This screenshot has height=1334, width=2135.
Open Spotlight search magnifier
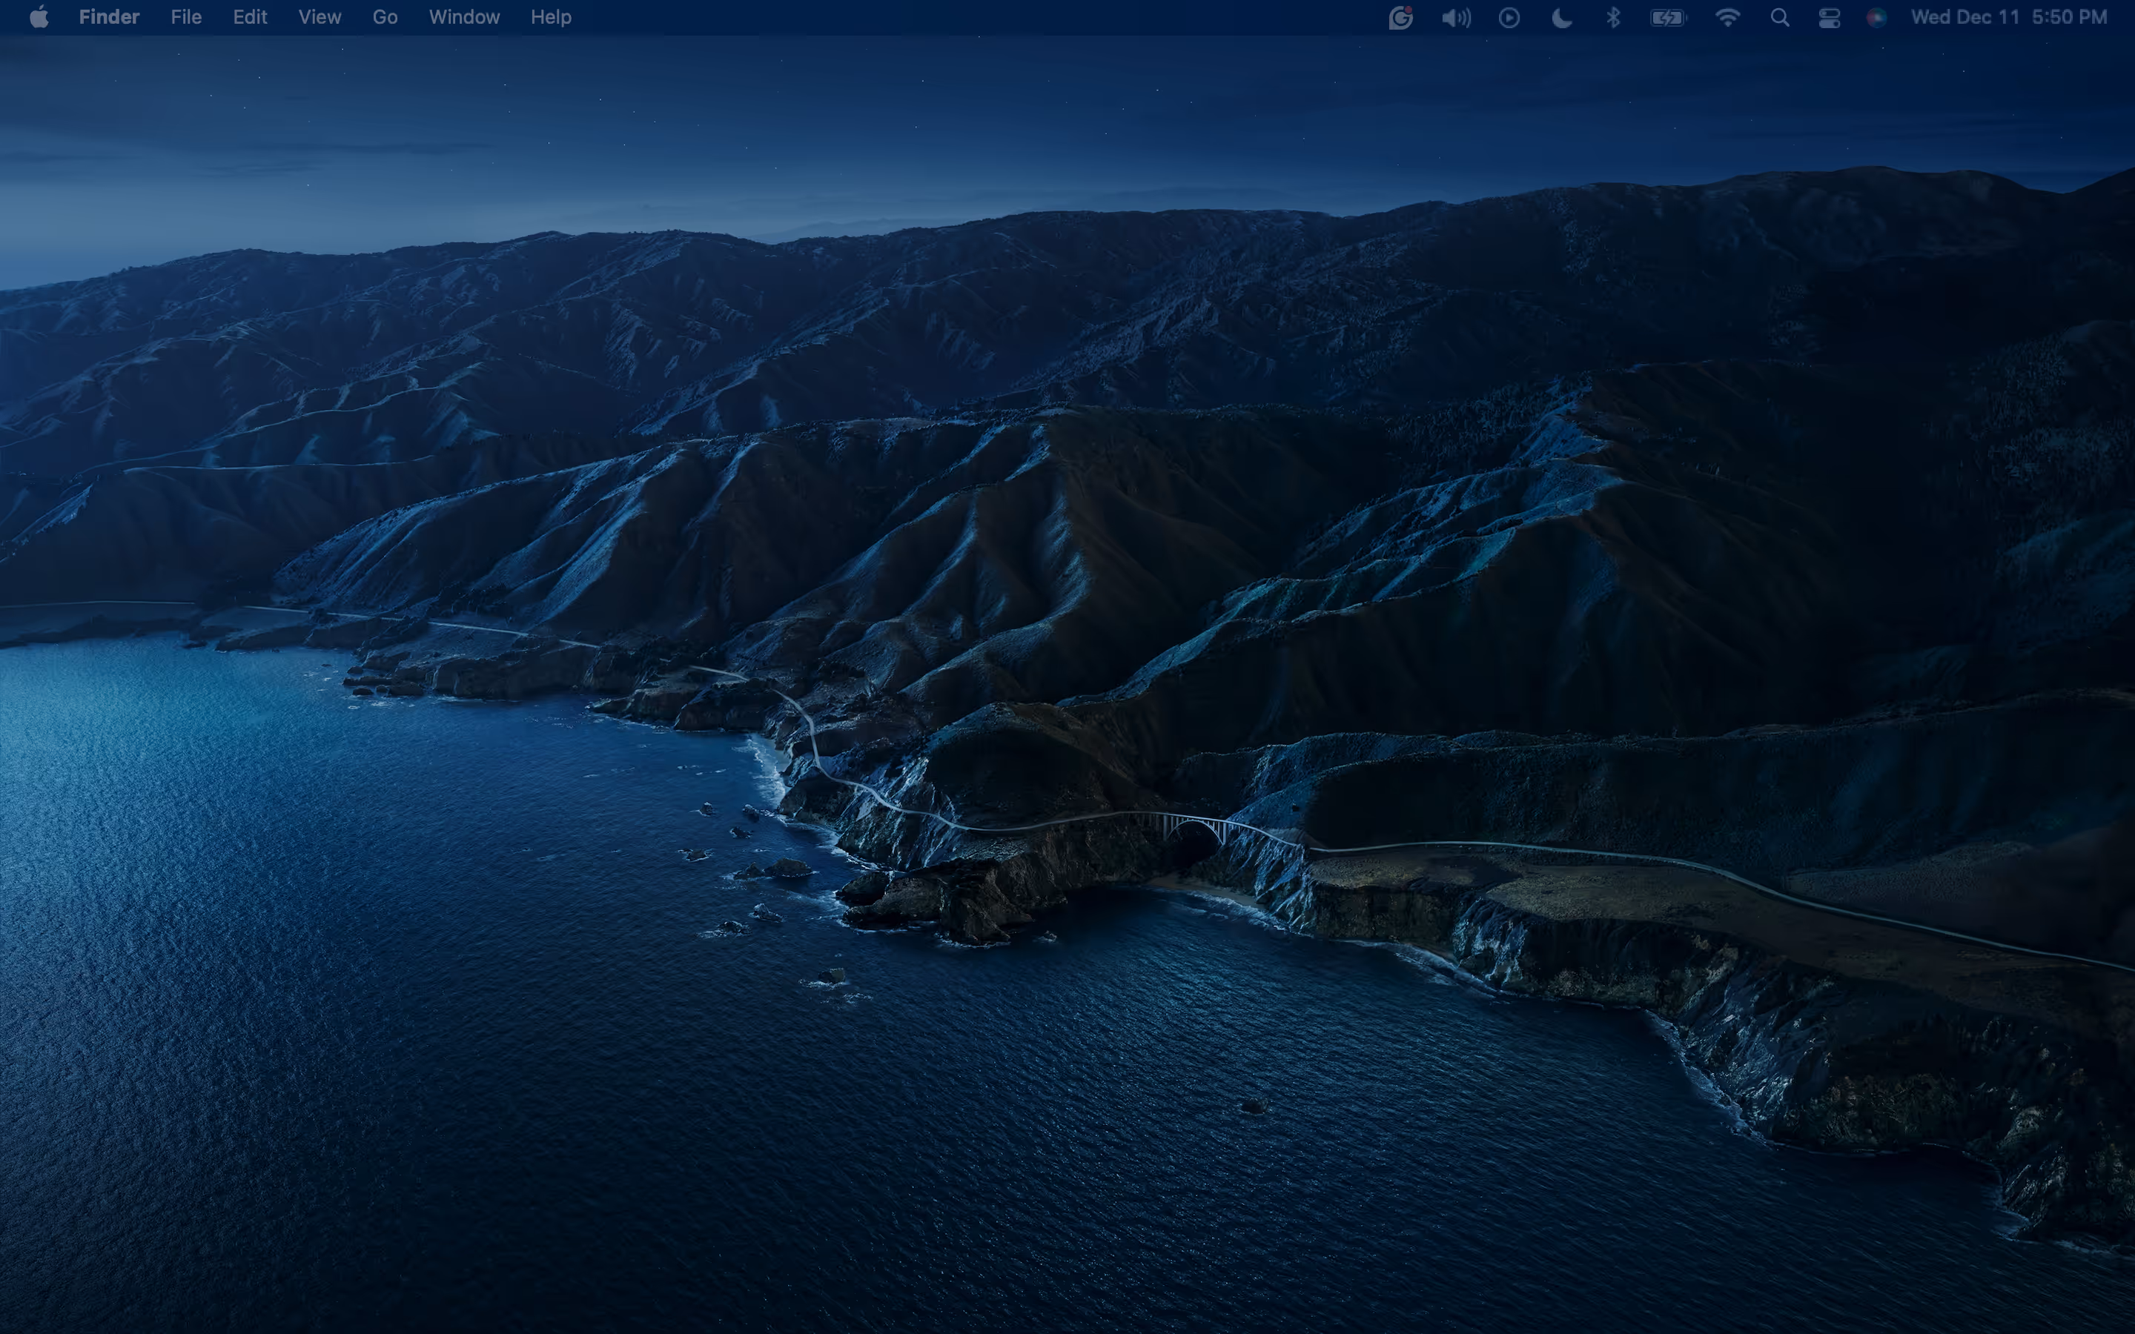[x=1779, y=18]
